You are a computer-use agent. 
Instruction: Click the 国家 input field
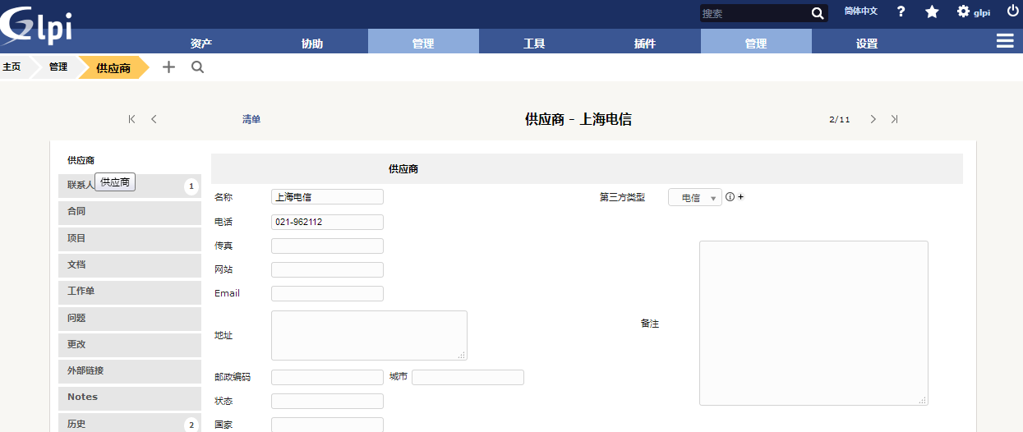point(327,425)
